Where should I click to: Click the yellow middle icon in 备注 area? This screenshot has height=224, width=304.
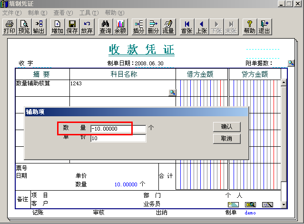click(x=251, y=204)
